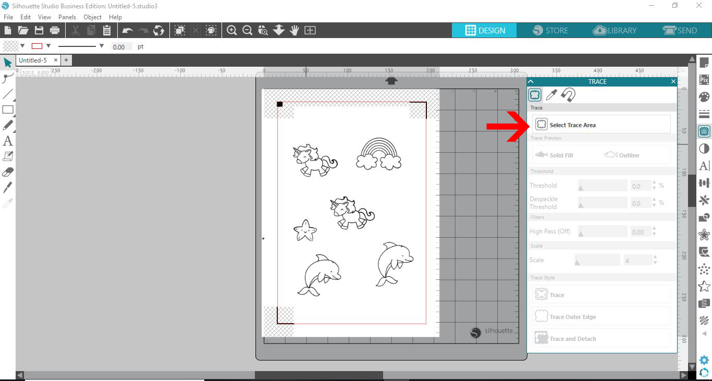
Task: Open the Line Style panel icon
Action: [704, 114]
